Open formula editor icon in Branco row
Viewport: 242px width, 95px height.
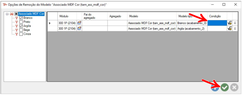[x=230, y=23]
